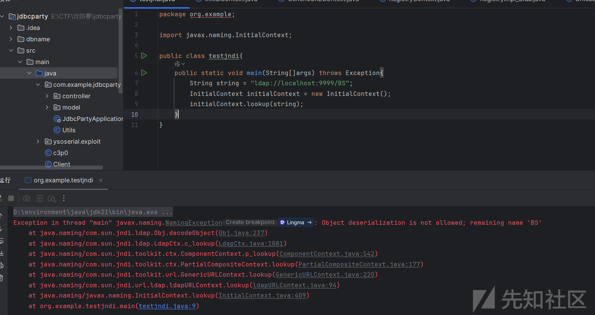595x315 pixels.
Task: Click the project tree horizontal scrollbar
Action: 51,168
